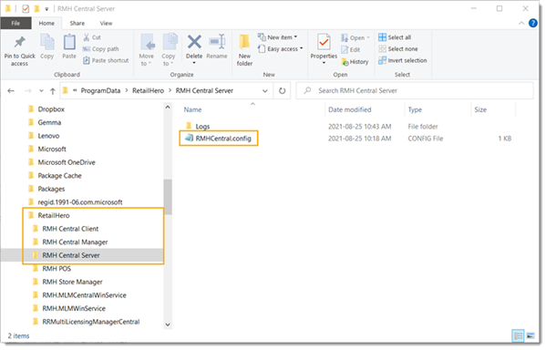Open Quick Access Toolbar customize dropdown
546x350 pixels.
[x=46, y=9]
